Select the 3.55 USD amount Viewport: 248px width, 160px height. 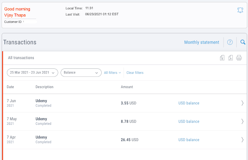coord(128,103)
